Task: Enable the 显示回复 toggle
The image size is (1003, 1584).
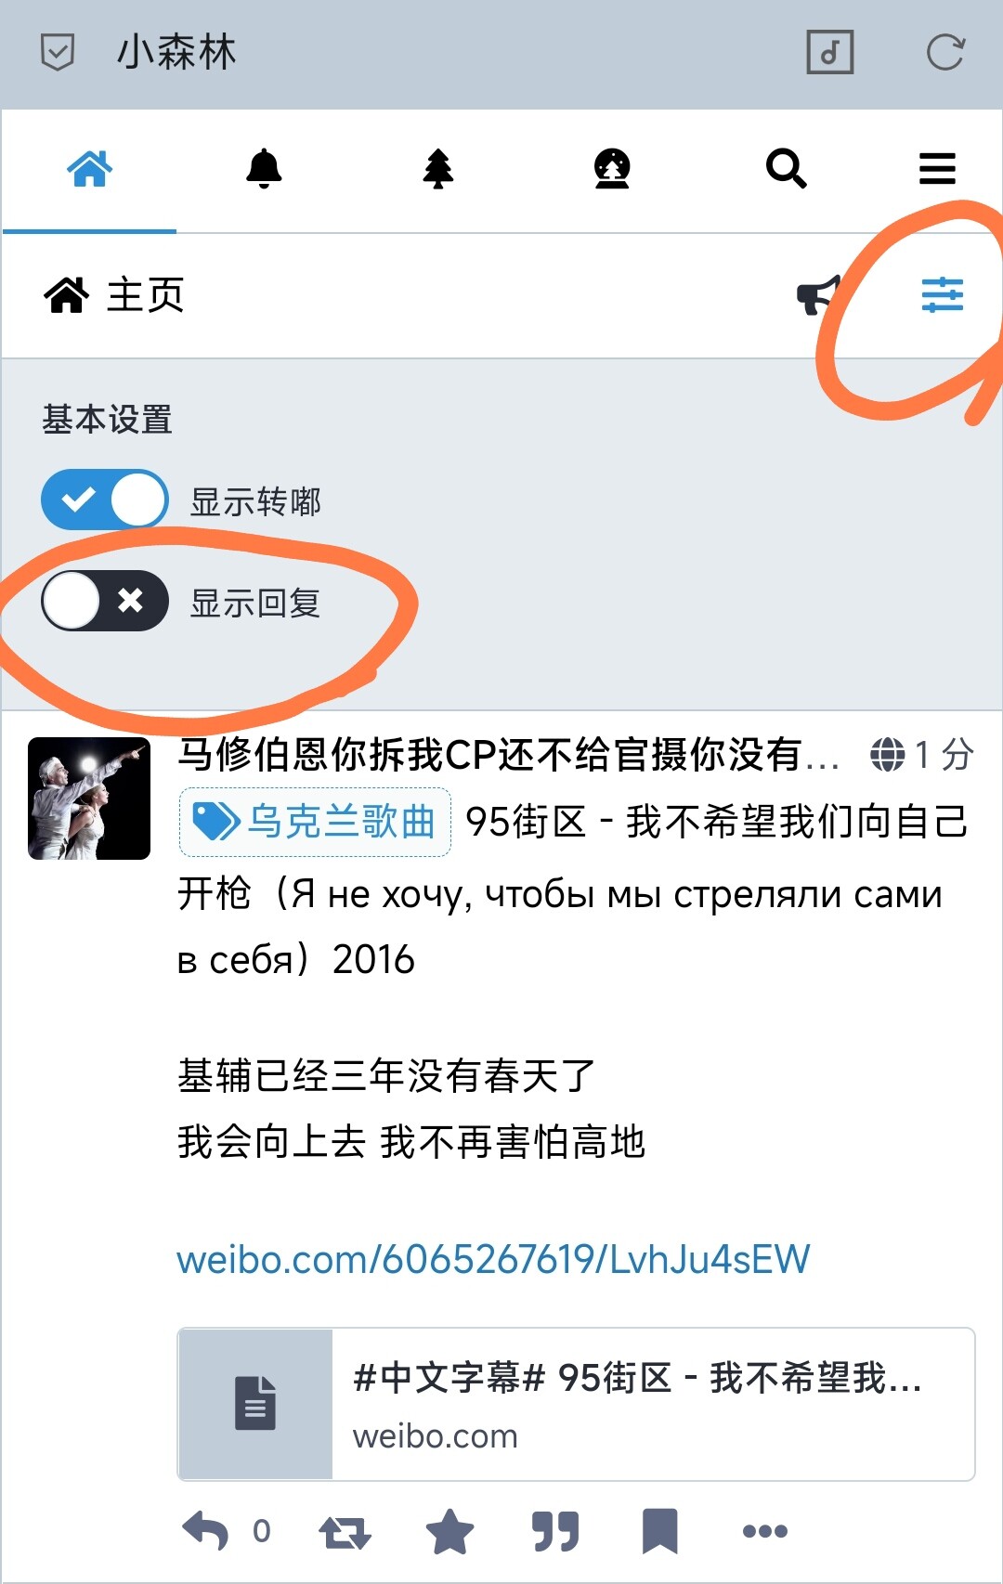Action: click(x=105, y=601)
